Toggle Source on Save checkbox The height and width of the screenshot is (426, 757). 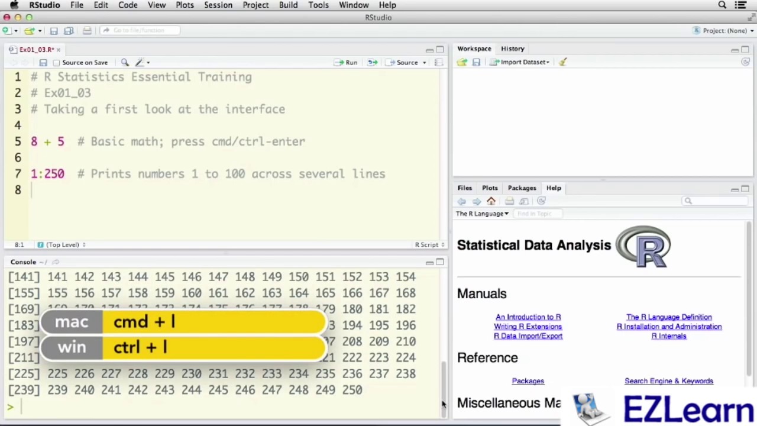57,63
